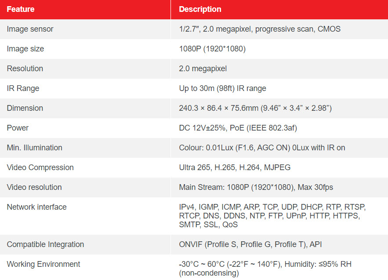Viewport: 388px width, 280px height.
Task: Click the 1/2.7" CMOS sensor description
Action: (260, 29)
